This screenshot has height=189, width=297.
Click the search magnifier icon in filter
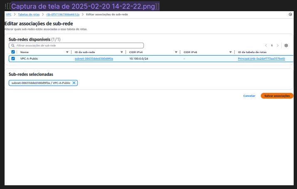click(x=13, y=46)
